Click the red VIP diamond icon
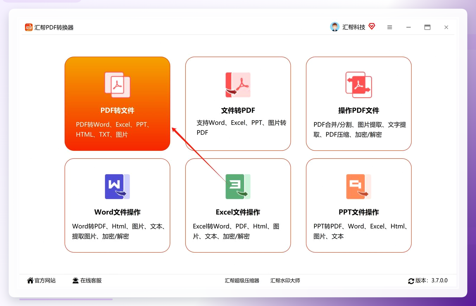Screen dimensions: 476x306 (x=372, y=26)
